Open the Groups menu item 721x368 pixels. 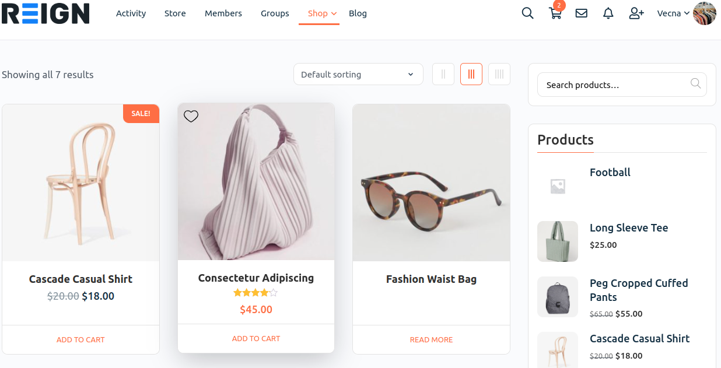click(x=275, y=13)
